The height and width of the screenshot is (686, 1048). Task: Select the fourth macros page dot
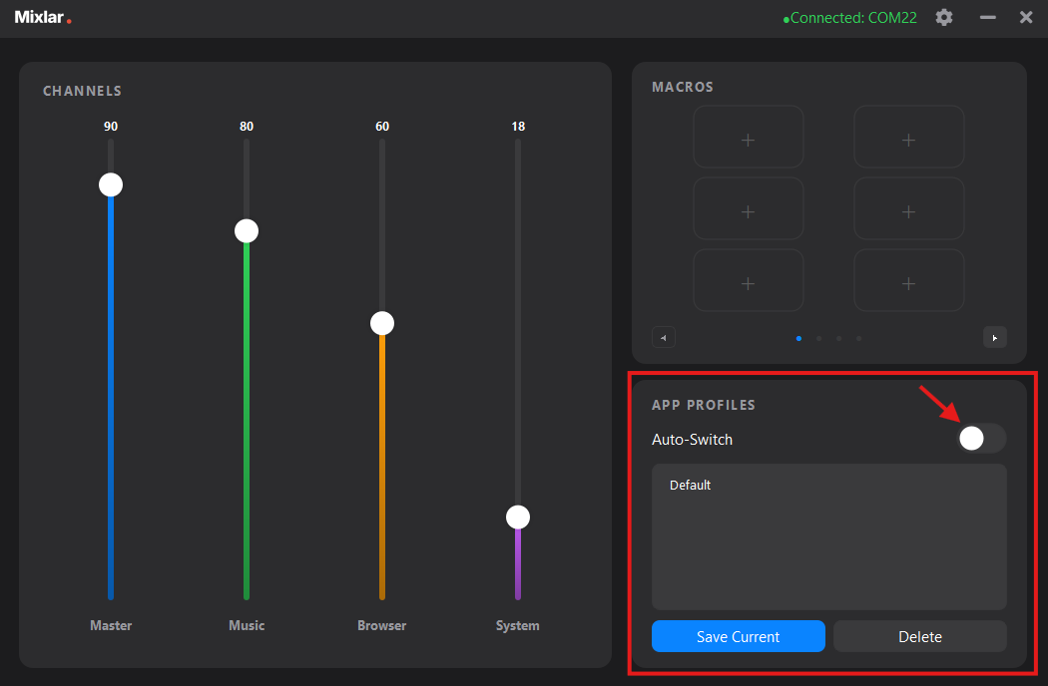858,338
